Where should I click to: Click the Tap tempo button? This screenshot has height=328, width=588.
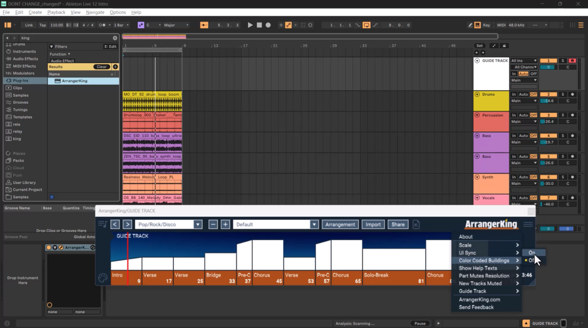43,25
